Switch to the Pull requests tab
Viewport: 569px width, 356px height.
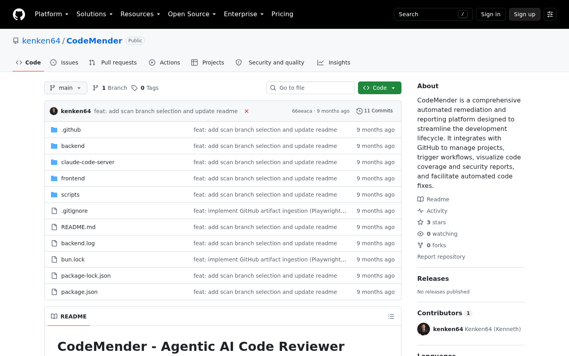tap(113, 62)
